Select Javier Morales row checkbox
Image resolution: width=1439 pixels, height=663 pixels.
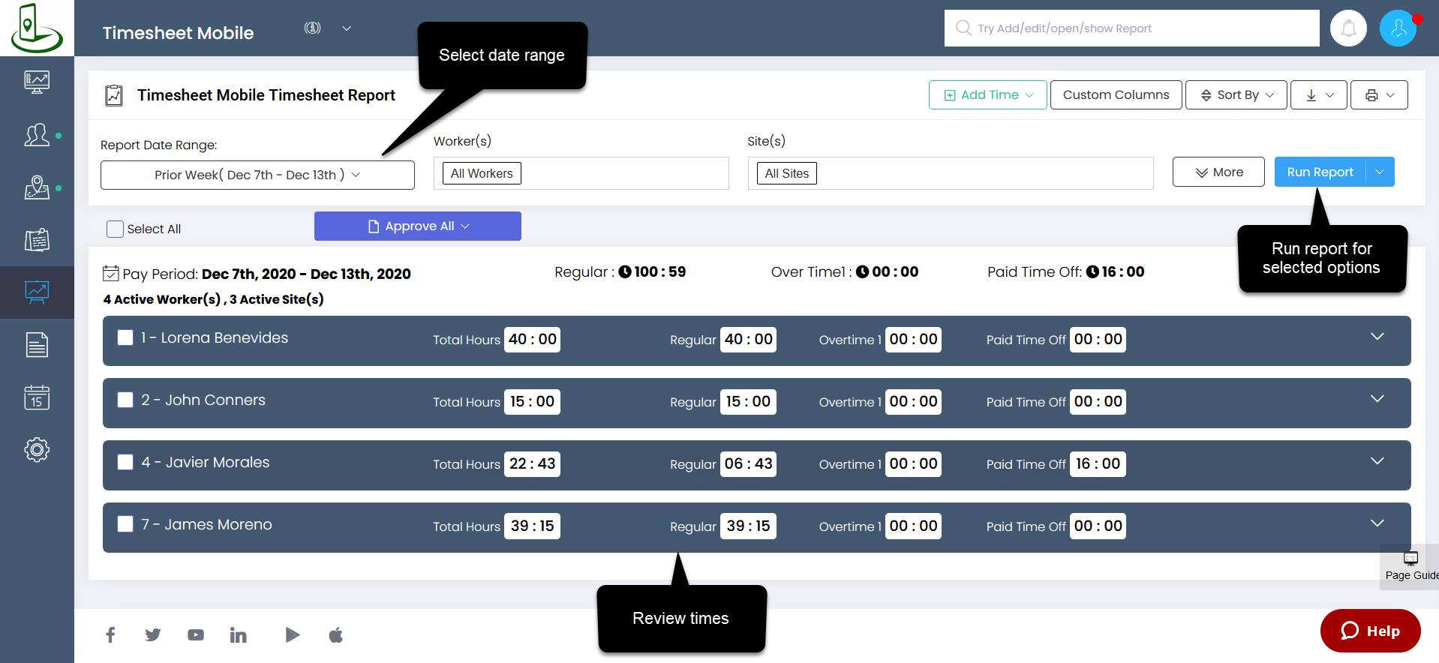[125, 462]
